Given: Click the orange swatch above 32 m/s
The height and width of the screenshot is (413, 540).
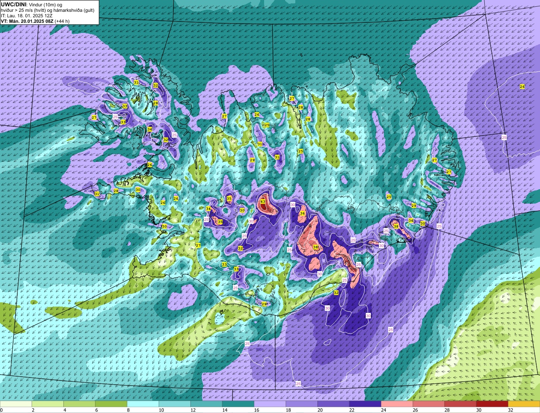Looking at the screenshot, I should click(524, 404).
